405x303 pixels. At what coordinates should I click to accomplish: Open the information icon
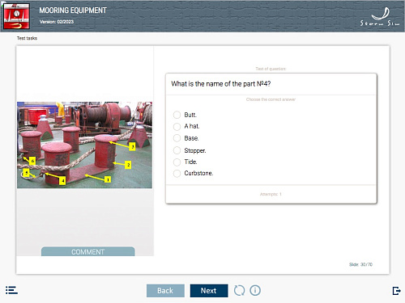tap(255, 290)
